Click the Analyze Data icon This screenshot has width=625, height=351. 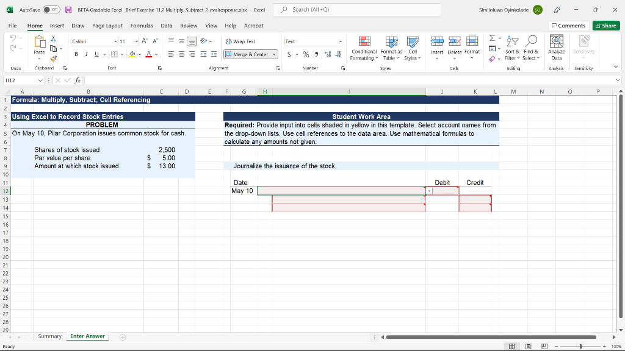click(556, 49)
